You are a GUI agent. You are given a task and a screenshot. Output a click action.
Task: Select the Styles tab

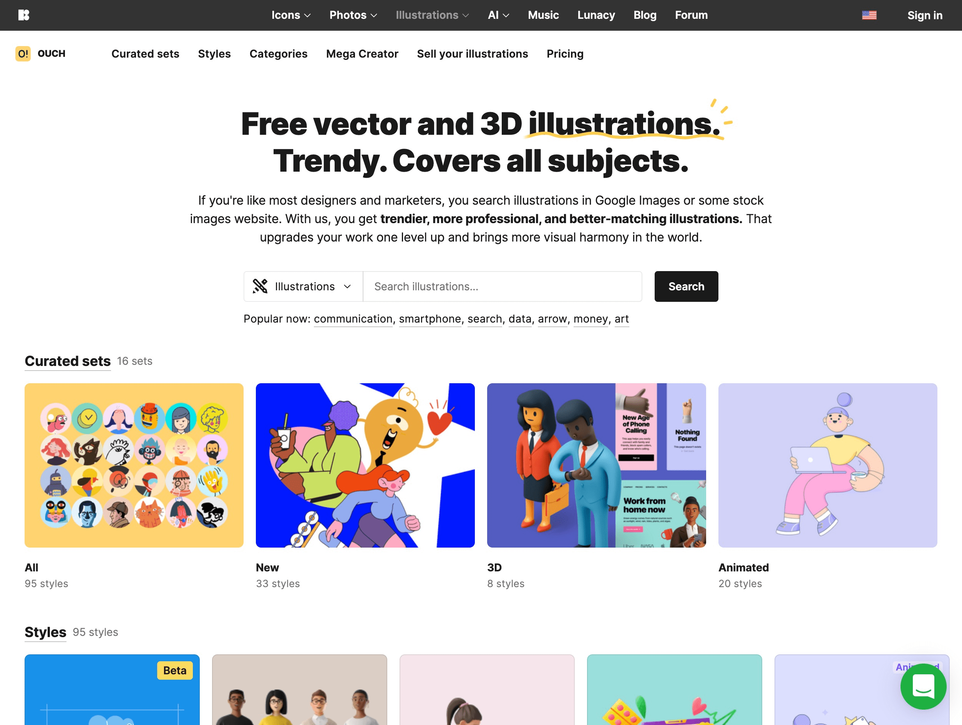coord(214,53)
